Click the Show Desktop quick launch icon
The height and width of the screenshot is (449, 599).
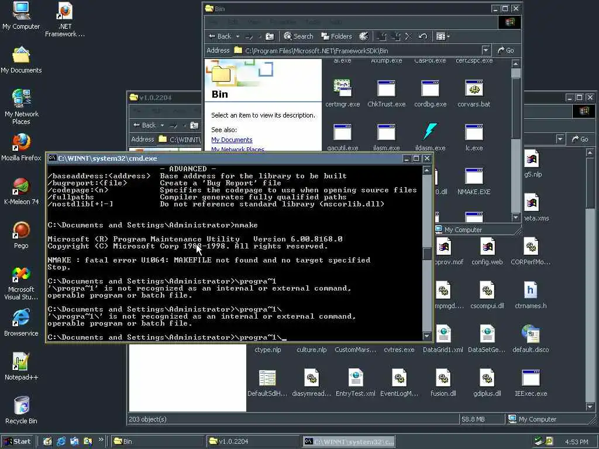[x=47, y=441]
